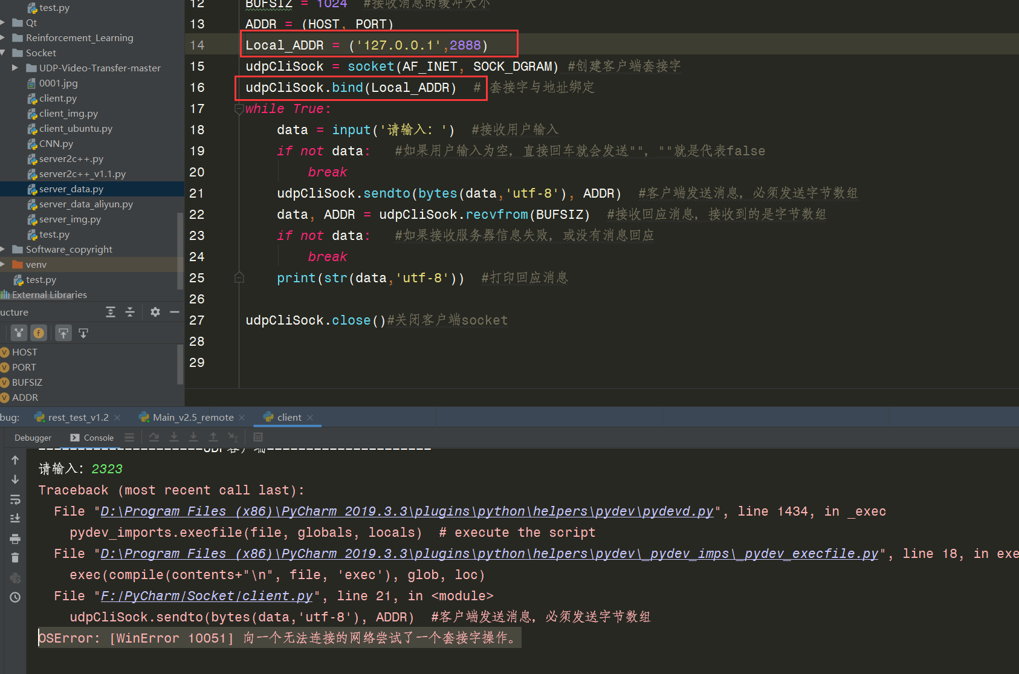Toggle show fields 'f' filter in Structure
Viewport: 1019px width, 674px height.
(39, 333)
